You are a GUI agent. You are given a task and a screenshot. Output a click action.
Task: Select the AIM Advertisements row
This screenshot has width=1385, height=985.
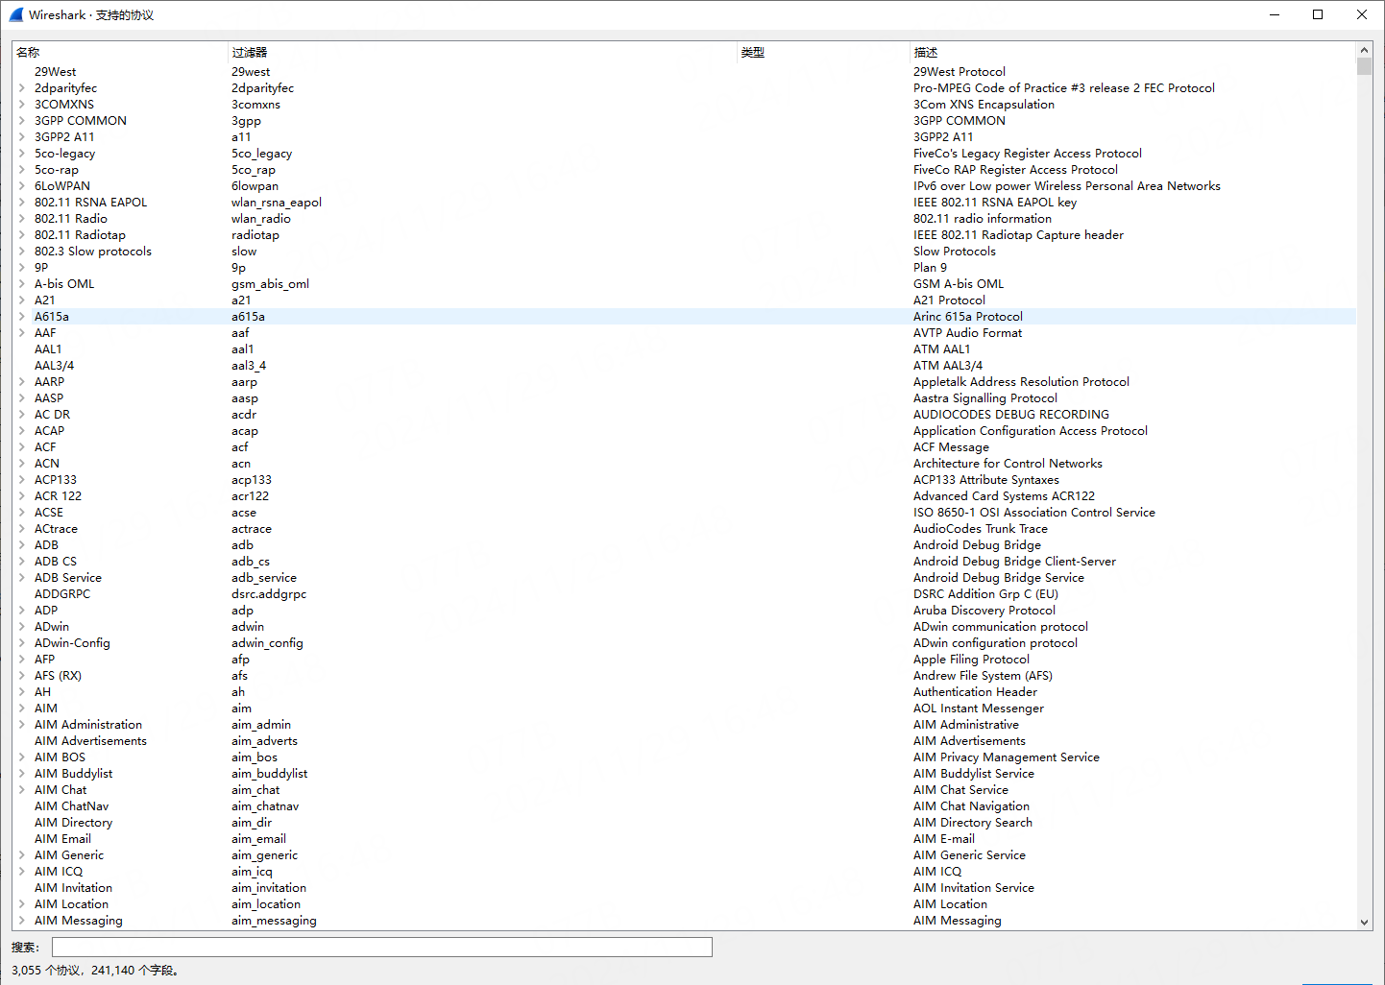tap(684, 741)
